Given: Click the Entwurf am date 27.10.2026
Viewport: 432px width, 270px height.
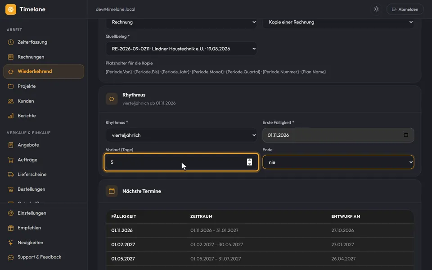Looking at the screenshot, I should coord(342,230).
